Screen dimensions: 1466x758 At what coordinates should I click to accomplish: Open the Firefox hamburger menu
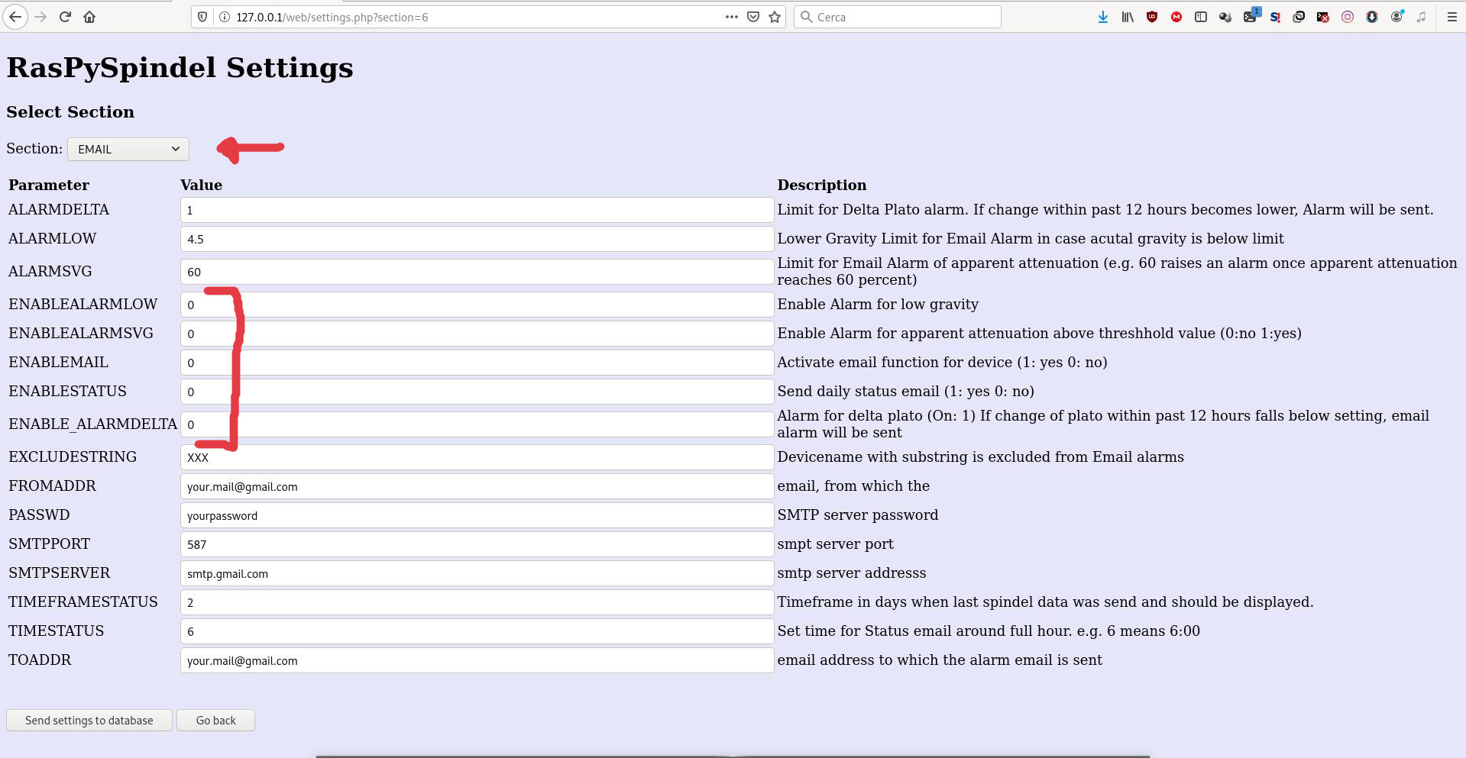1451,17
